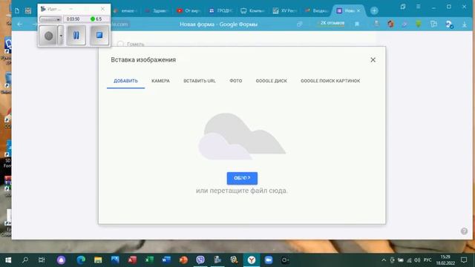Switch to the ГРОДН browser tab
Image resolution: width=475 pixels, height=267 pixels.
[x=220, y=10]
